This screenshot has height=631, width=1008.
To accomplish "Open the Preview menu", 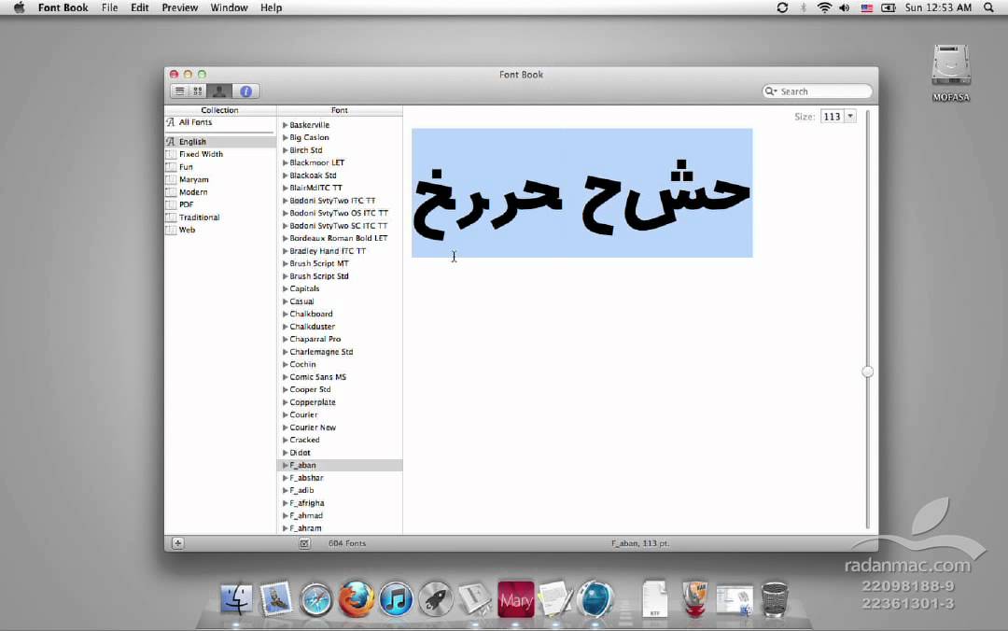I will 180,7.
